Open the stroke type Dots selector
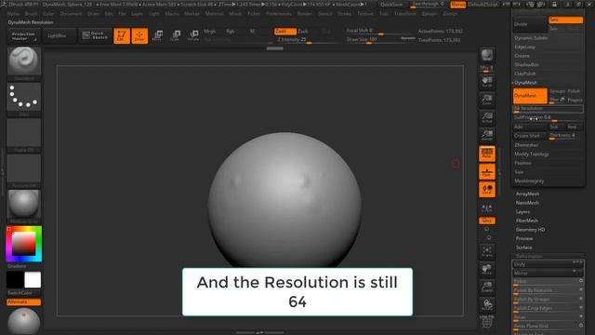Viewport: 595px width, 335px height. tap(24, 97)
